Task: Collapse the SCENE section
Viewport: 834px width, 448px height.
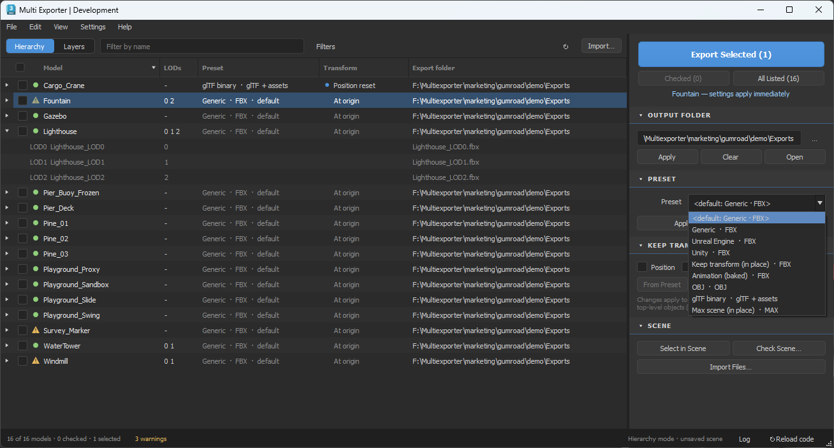Action: point(640,326)
